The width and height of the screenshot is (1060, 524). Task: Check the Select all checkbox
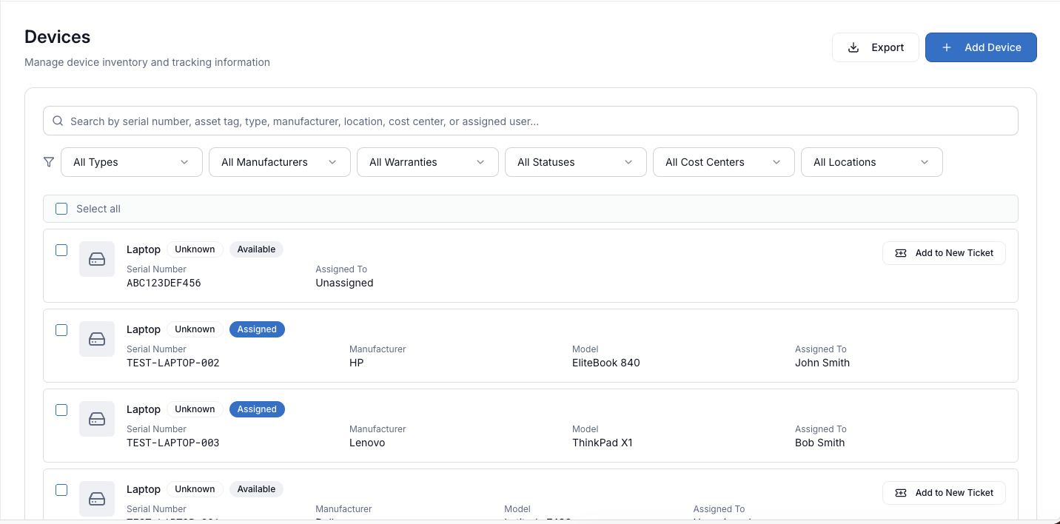pos(61,209)
